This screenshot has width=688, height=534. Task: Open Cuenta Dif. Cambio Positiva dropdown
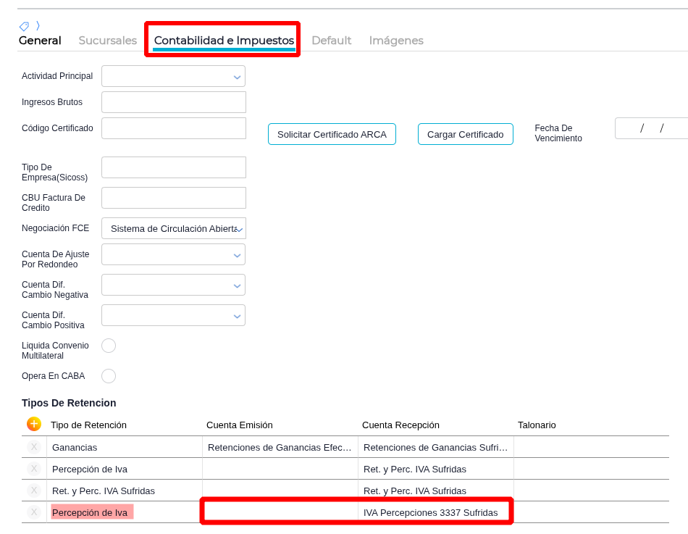(x=173, y=315)
